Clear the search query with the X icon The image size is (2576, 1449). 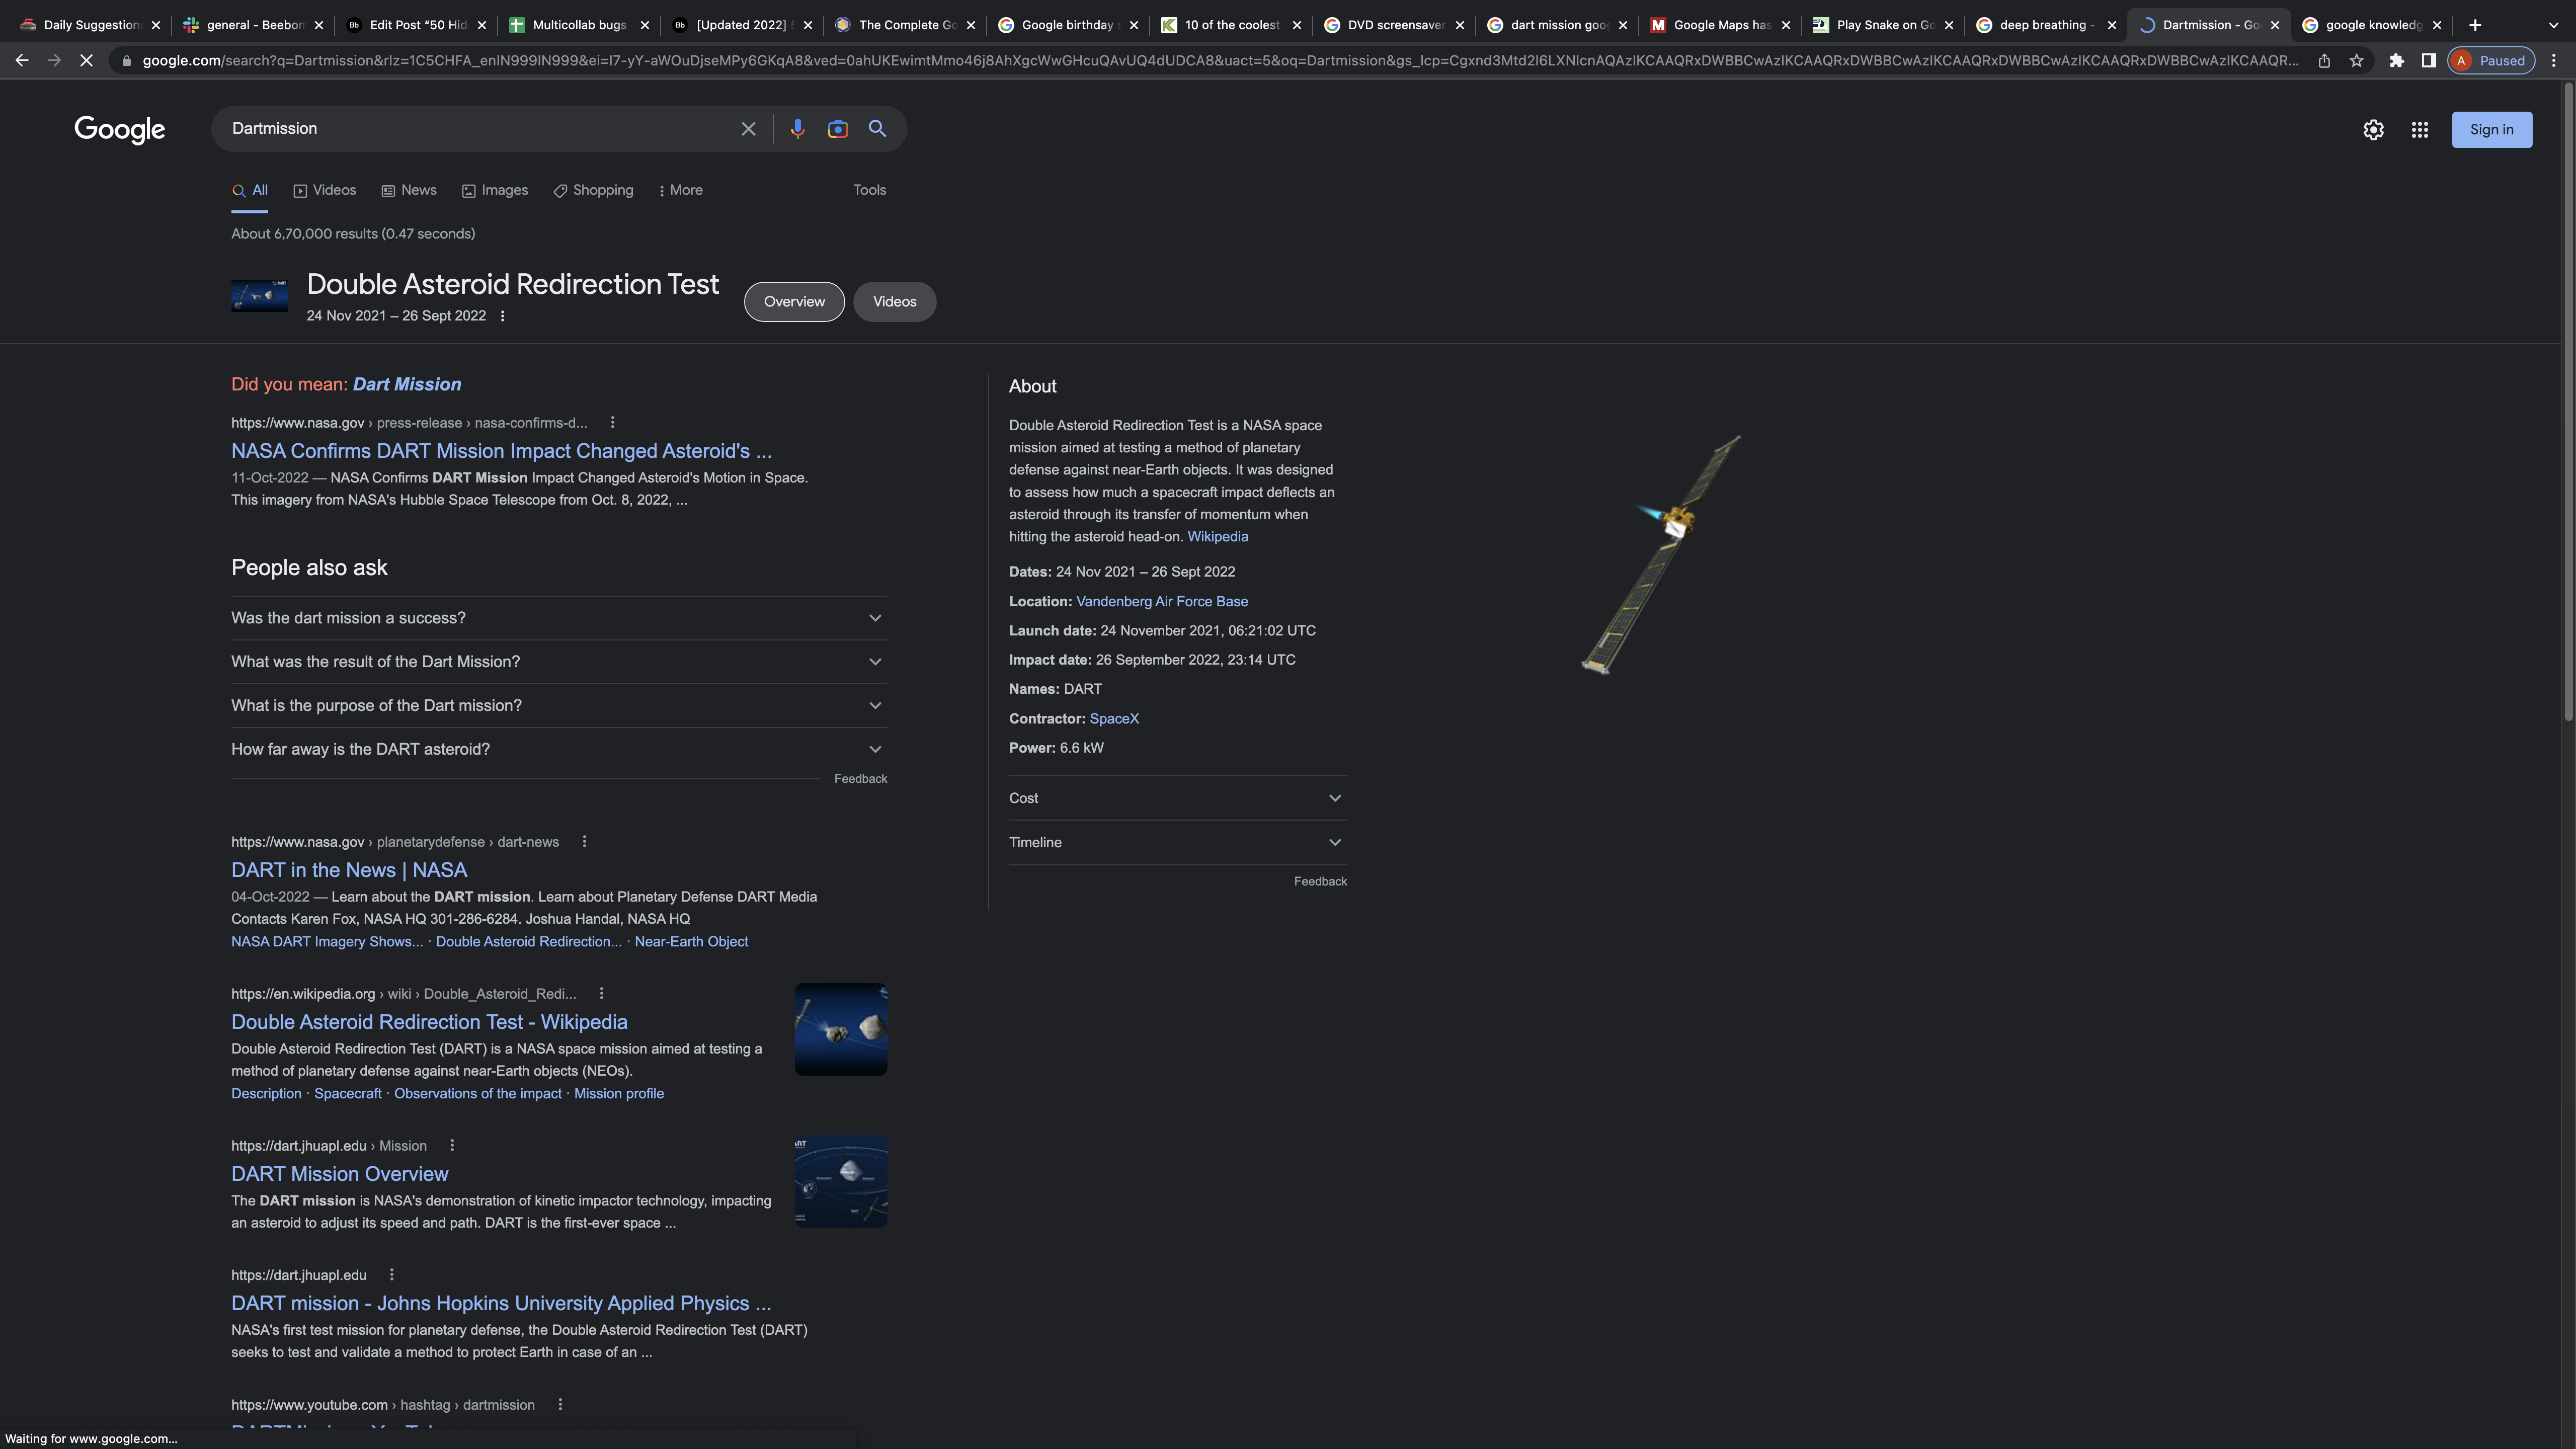pyautogui.click(x=747, y=128)
